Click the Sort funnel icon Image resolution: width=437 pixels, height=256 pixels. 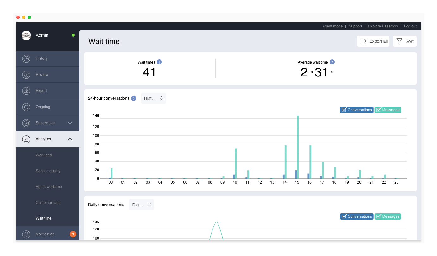(x=399, y=41)
